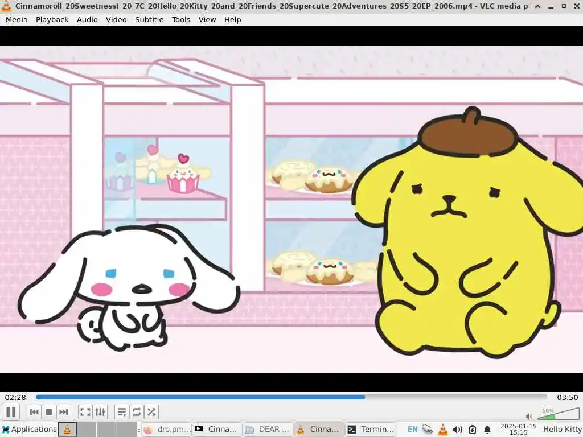The height and width of the screenshot is (437, 583).
Task: Click the elapsed time 02:28 label
Action: click(15, 397)
